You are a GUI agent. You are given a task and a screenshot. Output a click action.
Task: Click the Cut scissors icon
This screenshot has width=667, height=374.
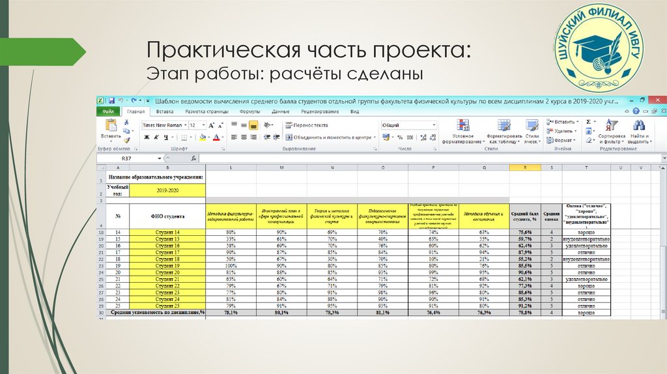126,122
